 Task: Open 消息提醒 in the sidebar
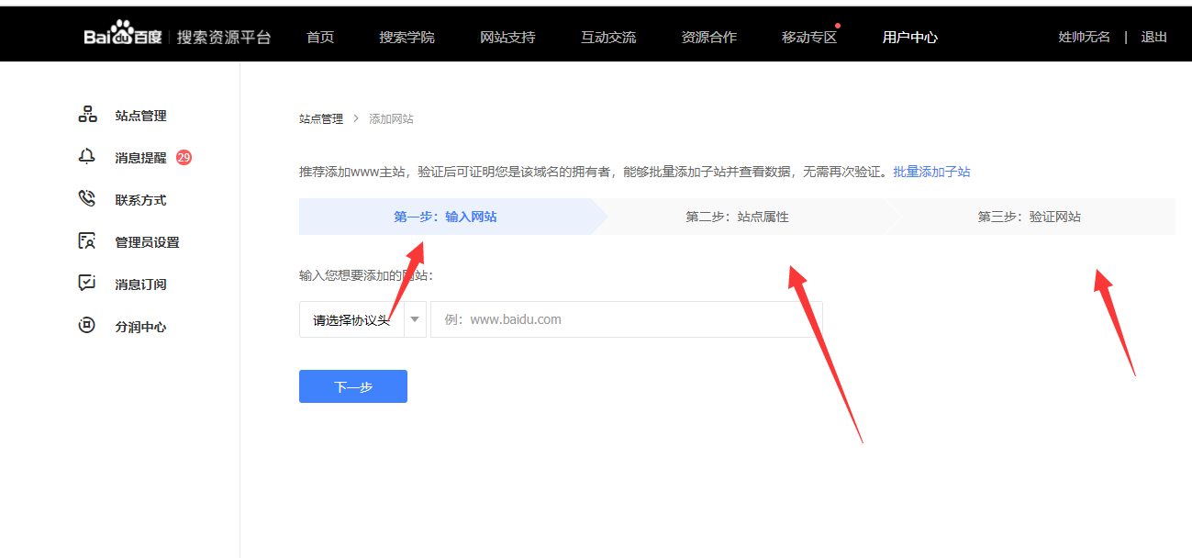(x=140, y=158)
